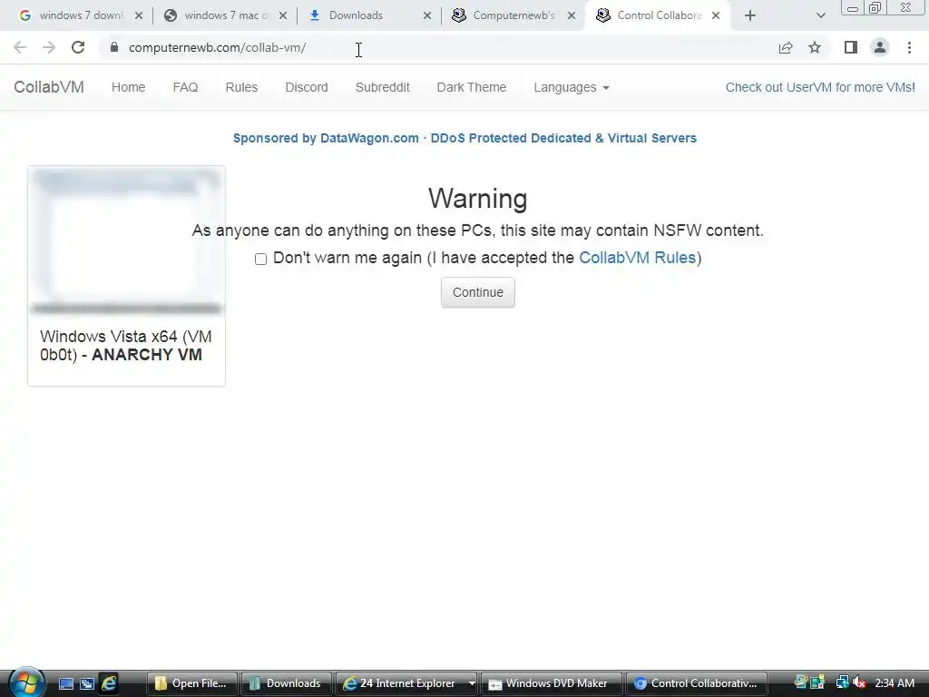Open the Discord nav link
Viewport: 929px width, 697px height.
coord(307,87)
